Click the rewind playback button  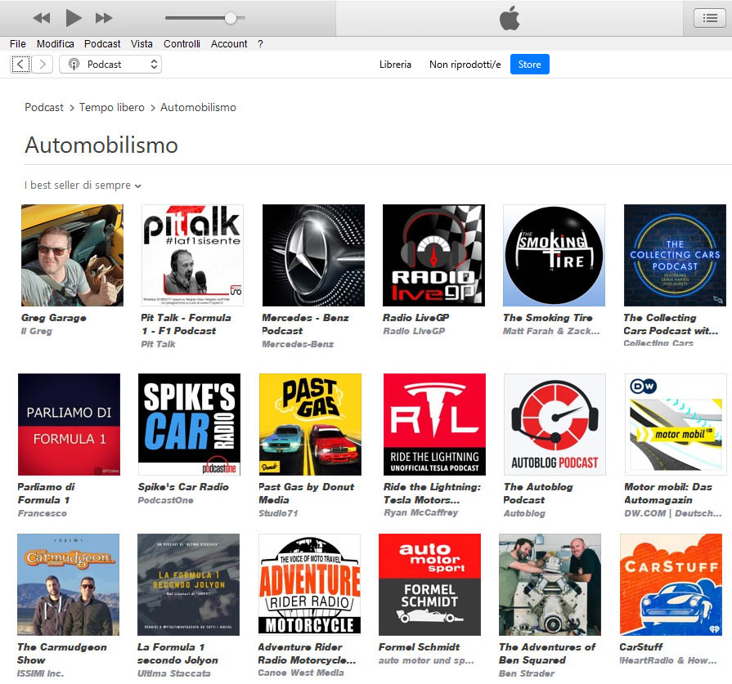coord(42,18)
